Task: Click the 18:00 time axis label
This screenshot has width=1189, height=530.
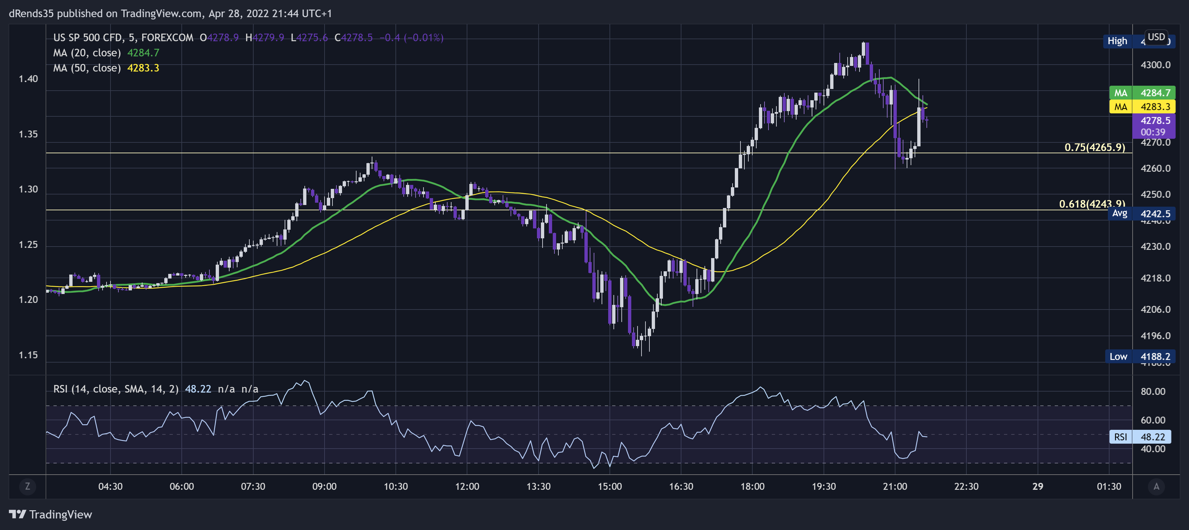Action: pos(752,486)
